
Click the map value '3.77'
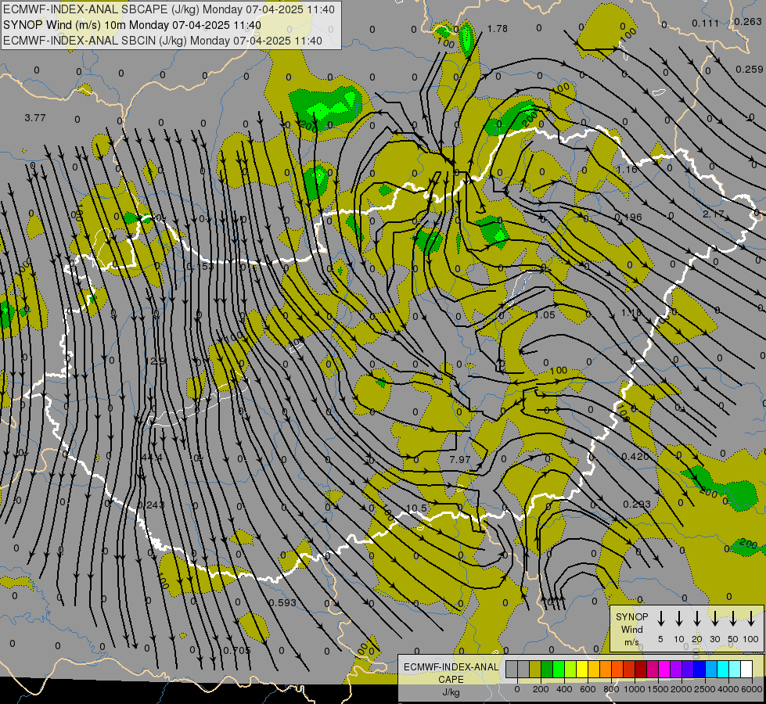(x=34, y=118)
